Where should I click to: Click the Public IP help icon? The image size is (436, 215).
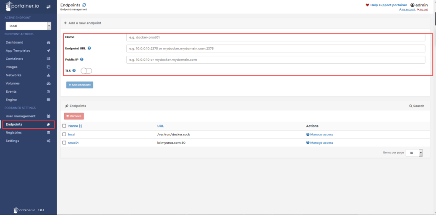click(x=82, y=60)
